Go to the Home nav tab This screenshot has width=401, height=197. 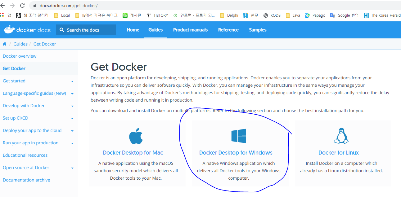coord(133,30)
